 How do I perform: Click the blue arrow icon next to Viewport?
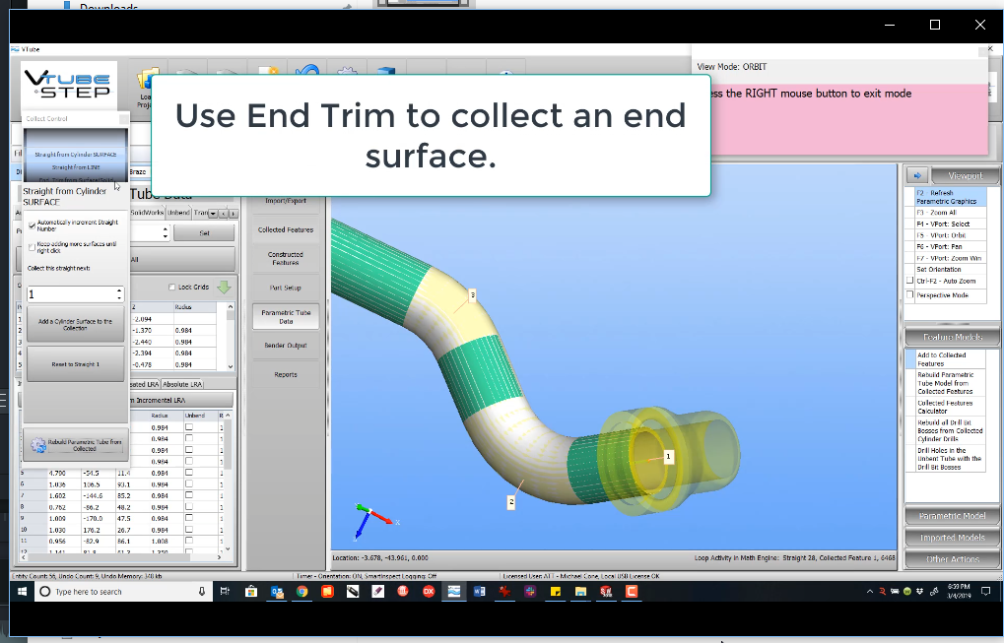(x=915, y=175)
